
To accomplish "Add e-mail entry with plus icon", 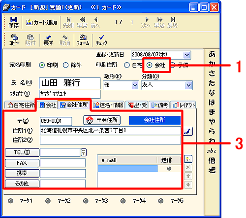I will pos(188,159).
